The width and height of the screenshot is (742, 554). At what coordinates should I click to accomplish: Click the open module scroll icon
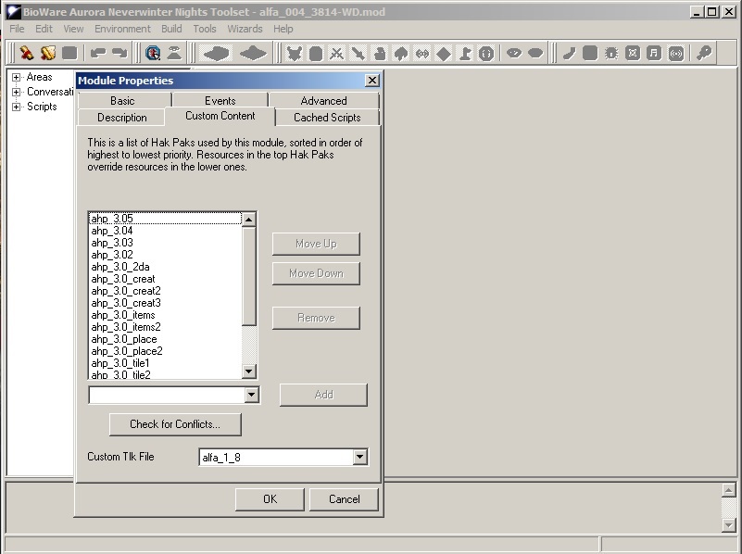(x=48, y=53)
